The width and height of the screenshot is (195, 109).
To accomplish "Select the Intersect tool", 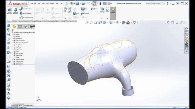I will [85, 13].
